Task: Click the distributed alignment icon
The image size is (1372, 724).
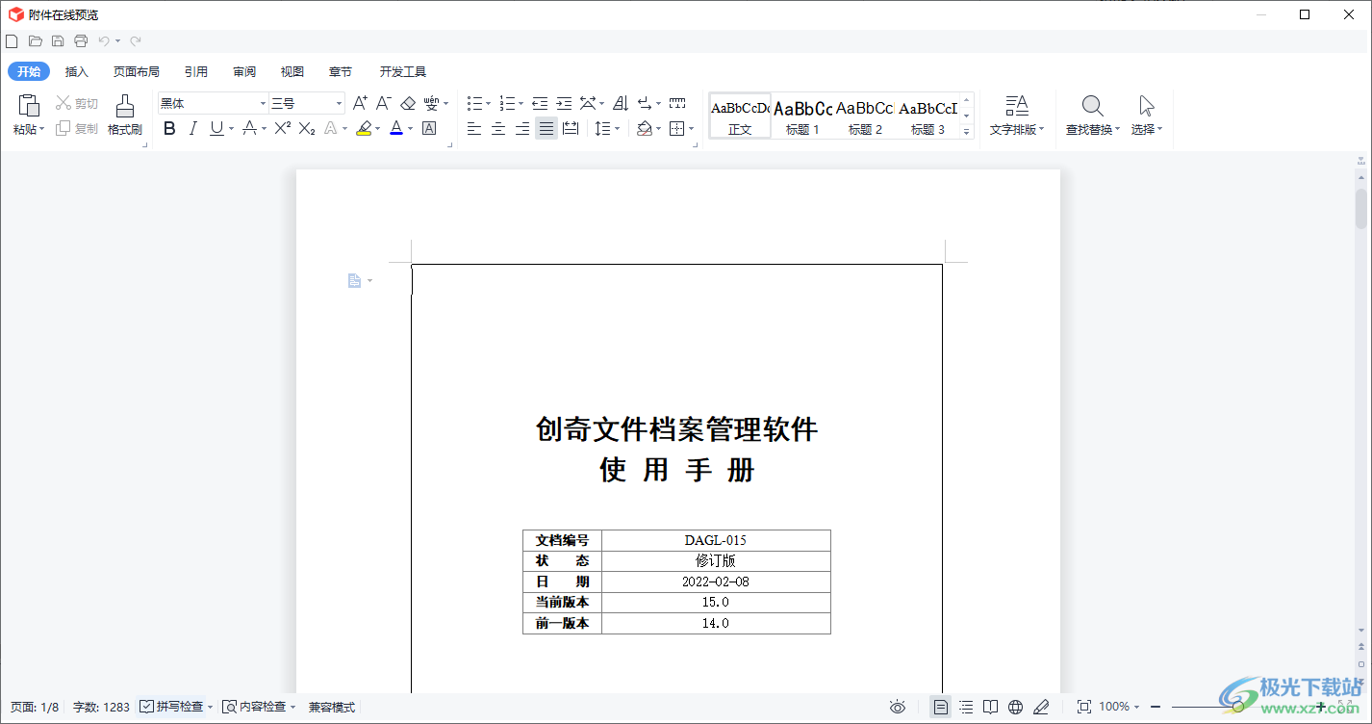Action: click(571, 128)
